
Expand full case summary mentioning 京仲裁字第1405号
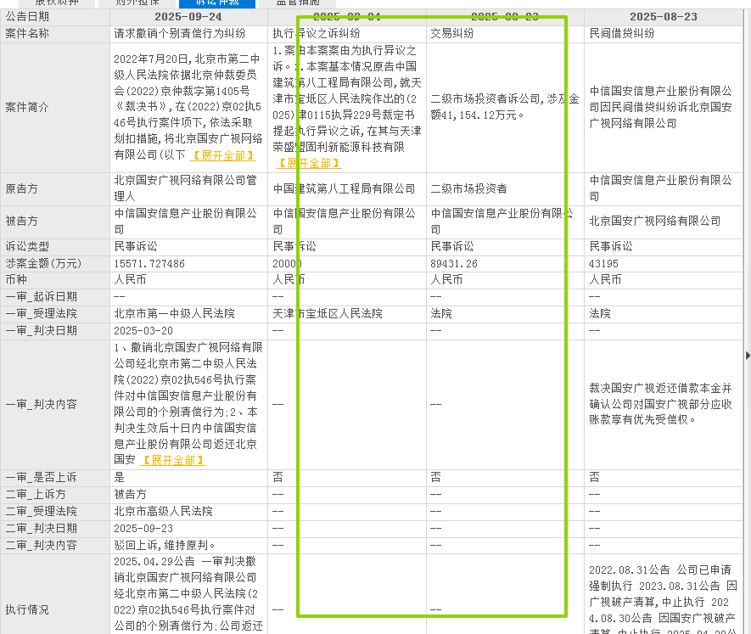223,156
